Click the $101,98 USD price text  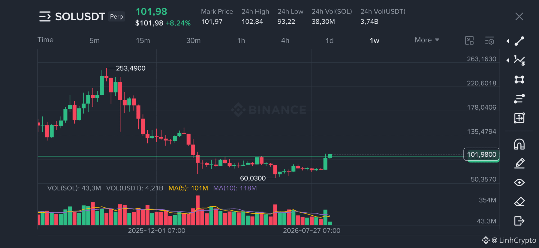pyautogui.click(x=149, y=23)
